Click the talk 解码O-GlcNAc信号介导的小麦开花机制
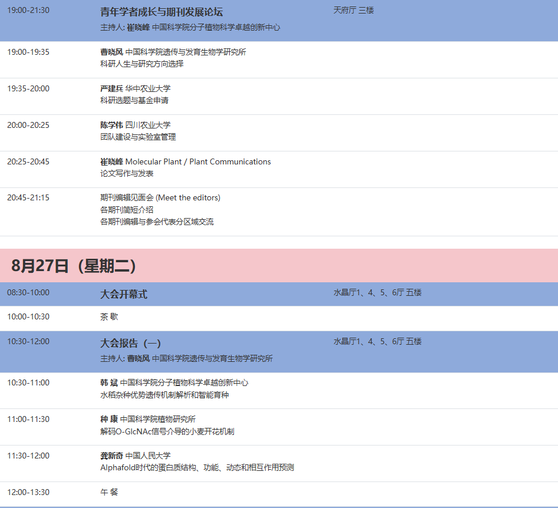The height and width of the screenshot is (508, 558). point(167,431)
